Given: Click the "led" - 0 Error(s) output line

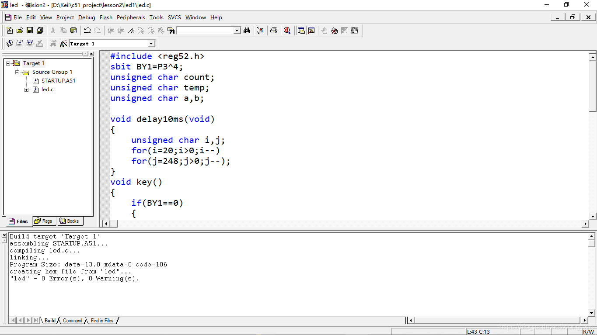Looking at the screenshot, I should coord(74,279).
